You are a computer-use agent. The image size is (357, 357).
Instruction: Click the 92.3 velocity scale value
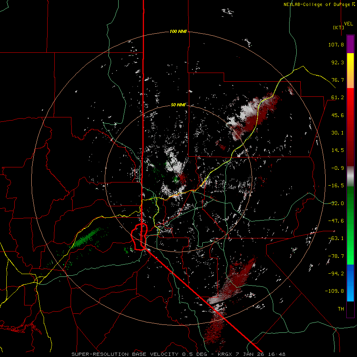pos(338,62)
